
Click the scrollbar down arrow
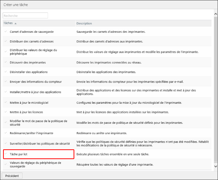click(x=215, y=166)
